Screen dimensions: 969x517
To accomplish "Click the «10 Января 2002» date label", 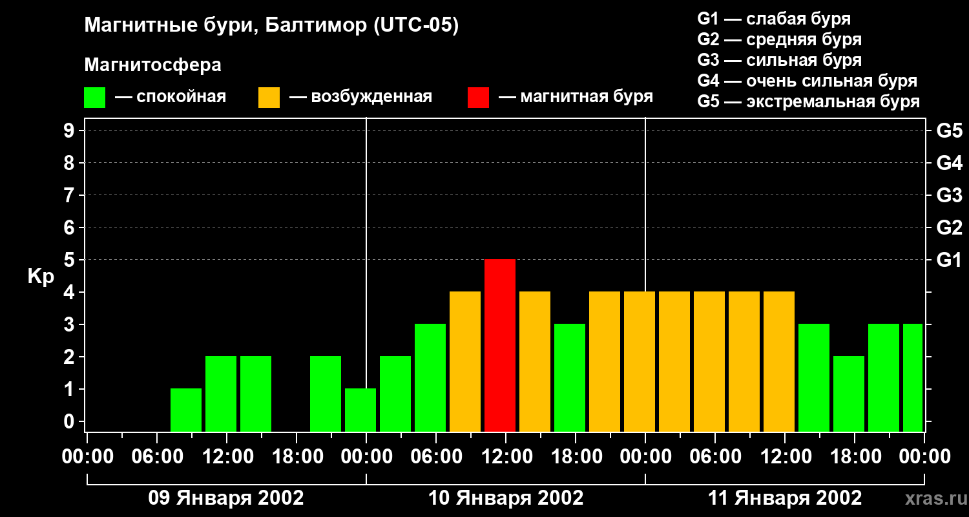I will 506,498.
